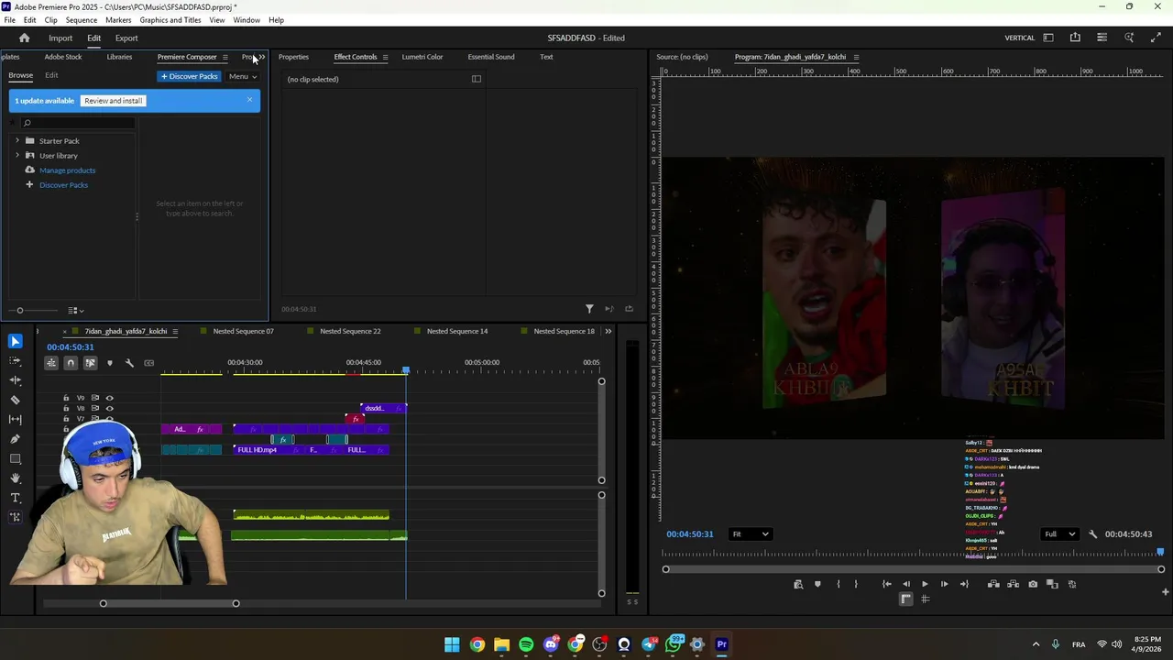This screenshot has width=1173, height=660.
Task: Toggle guides display in Program monitor
Action: point(925,599)
